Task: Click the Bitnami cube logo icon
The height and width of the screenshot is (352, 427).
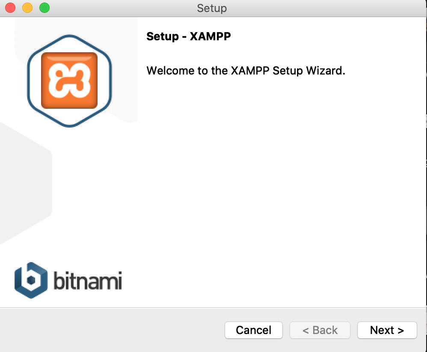Action: tap(31, 280)
